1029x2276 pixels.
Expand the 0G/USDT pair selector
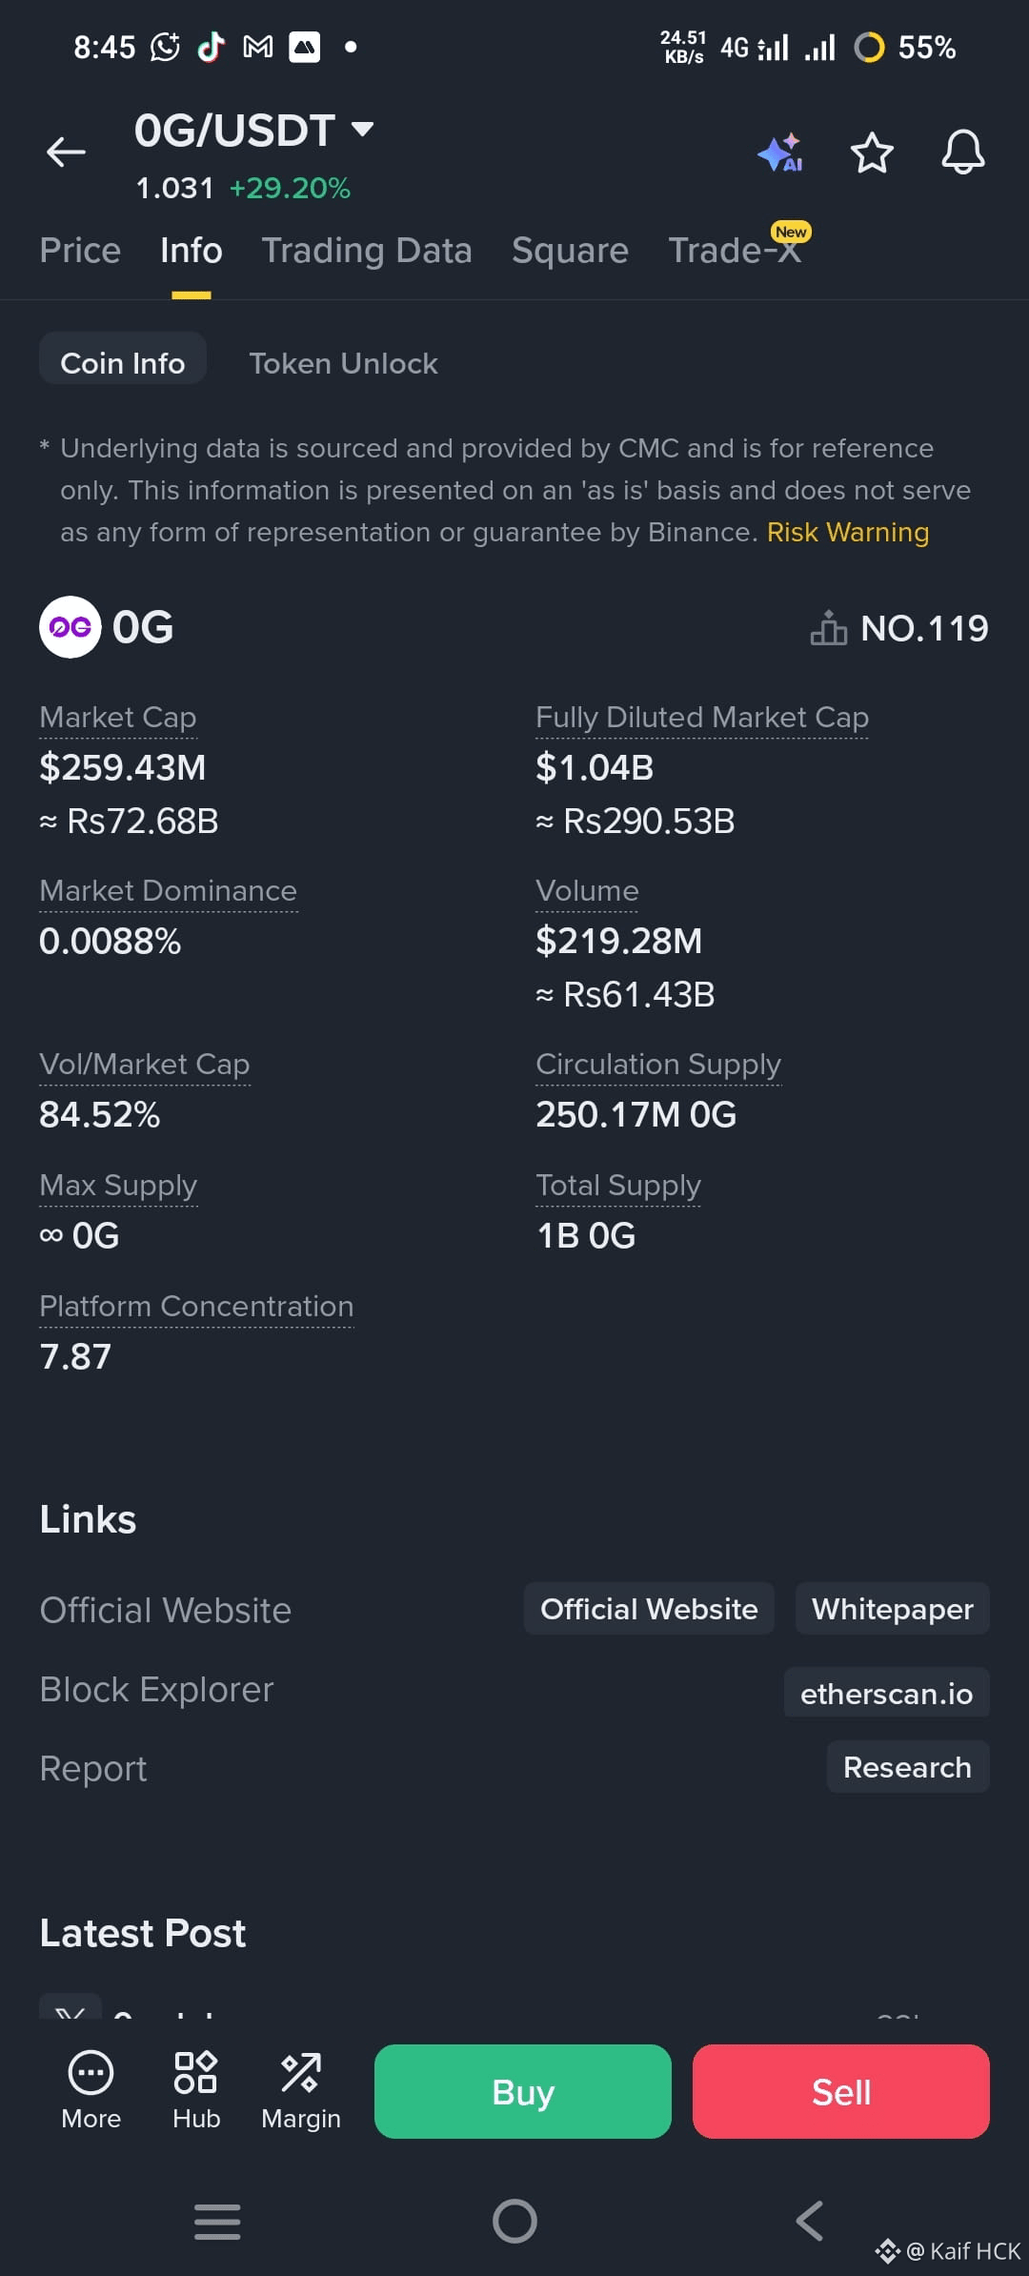tap(362, 130)
